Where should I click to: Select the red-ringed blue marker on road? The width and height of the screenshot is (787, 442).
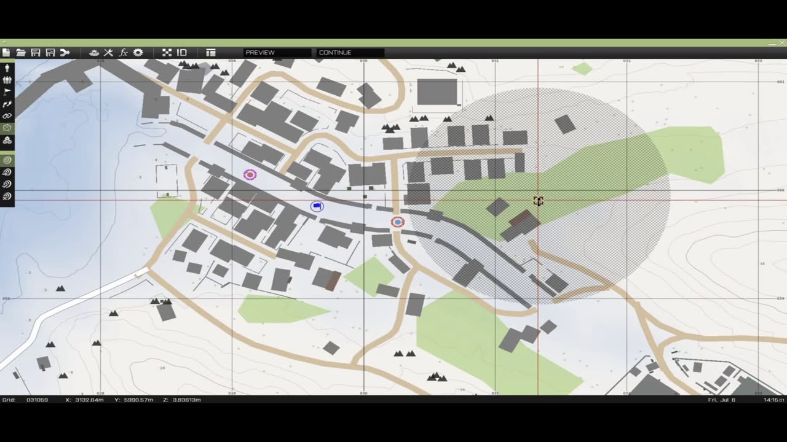pyautogui.click(x=398, y=222)
